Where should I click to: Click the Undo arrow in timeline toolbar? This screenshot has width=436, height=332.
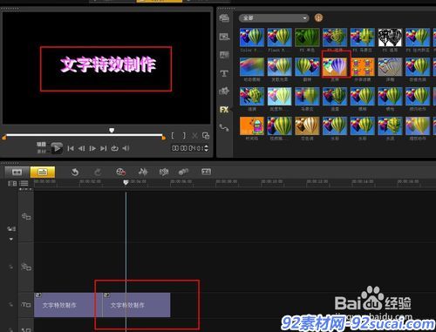[x=75, y=172]
